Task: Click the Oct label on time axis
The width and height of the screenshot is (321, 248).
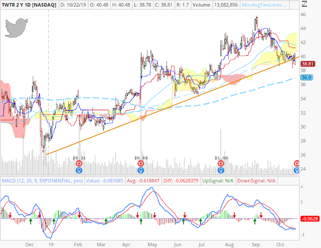Action: pyautogui.click(x=280, y=244)
